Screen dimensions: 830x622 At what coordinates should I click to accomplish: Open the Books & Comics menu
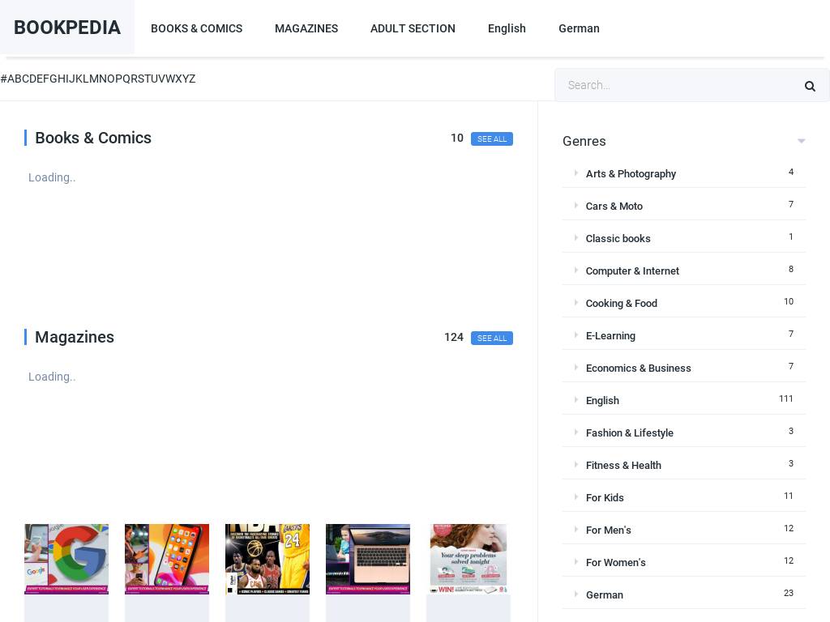pyautogui.click(x=196, y=28)
